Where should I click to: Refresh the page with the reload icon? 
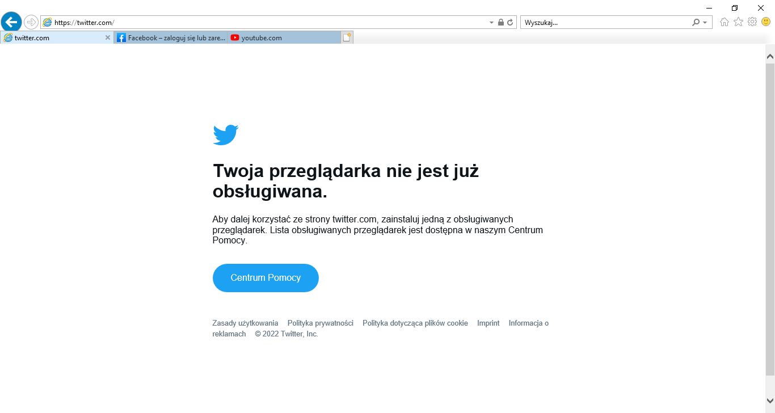(x=510, y=22)
